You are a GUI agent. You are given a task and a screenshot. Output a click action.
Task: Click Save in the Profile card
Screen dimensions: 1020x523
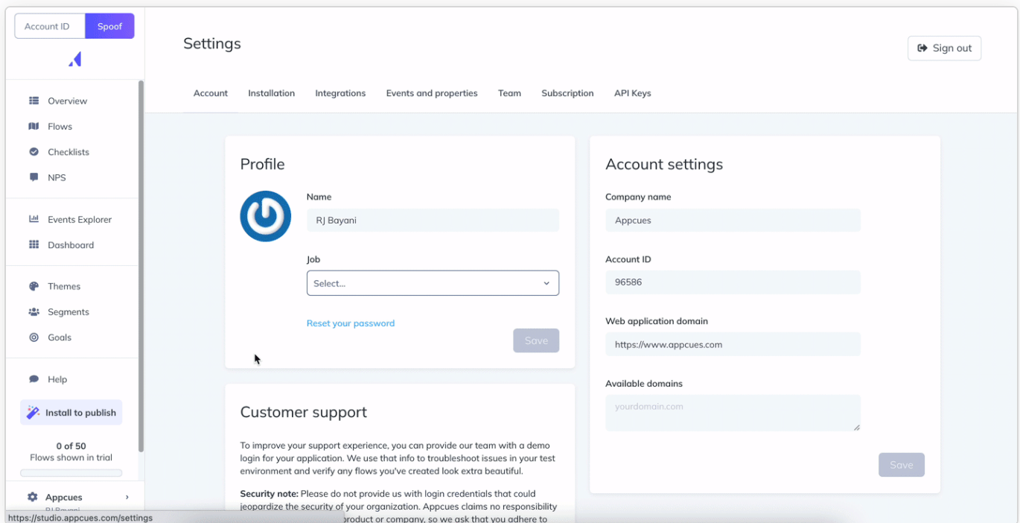(x=536, y=340)
